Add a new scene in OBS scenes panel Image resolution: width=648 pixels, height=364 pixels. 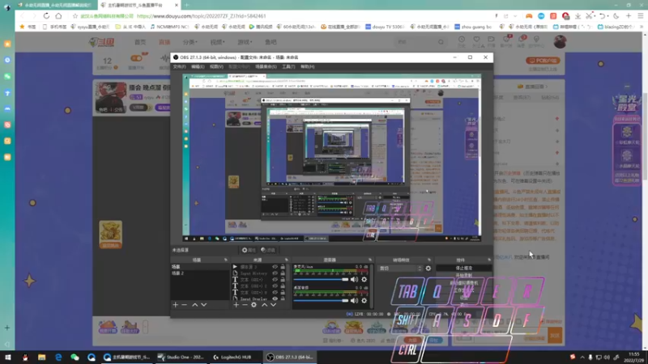pyautogui.click(x=176, y=305)
